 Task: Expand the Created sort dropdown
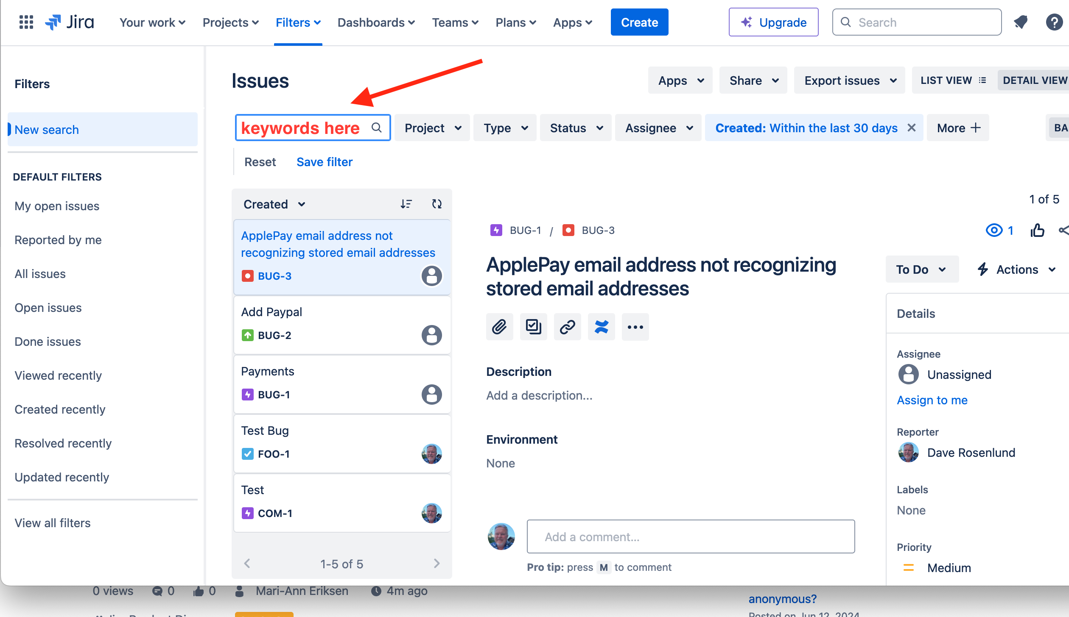pyautogui.click(x=274, y=204)
